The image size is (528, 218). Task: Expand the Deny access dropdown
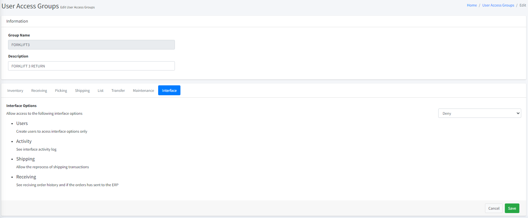point(479,113)
